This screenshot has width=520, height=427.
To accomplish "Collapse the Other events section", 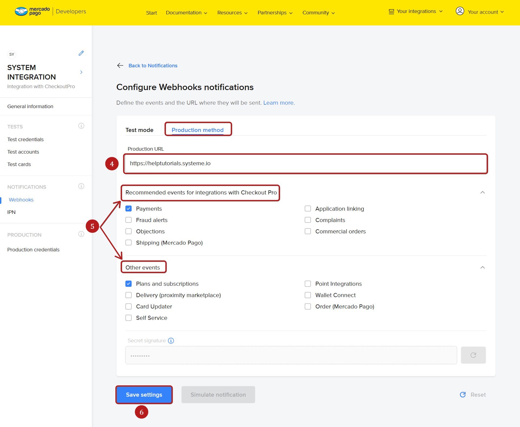I will coord(482,267).
